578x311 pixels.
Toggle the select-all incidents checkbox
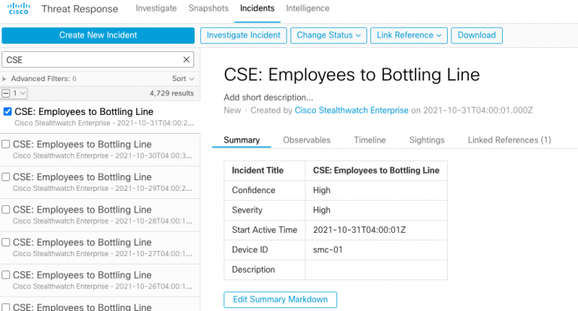click(x=5, y=93)
